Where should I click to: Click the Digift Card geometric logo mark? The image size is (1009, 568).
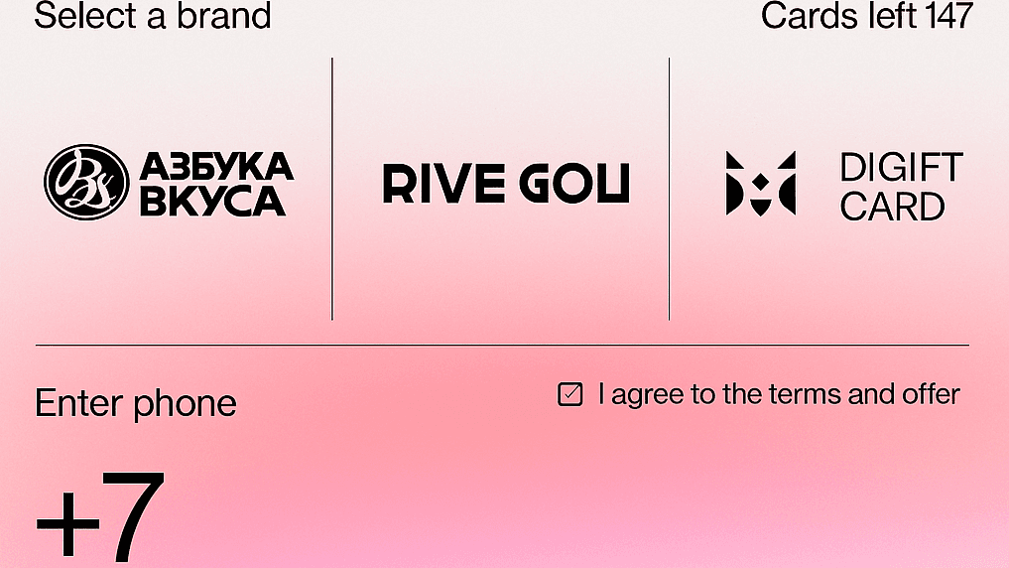(760, 184)
